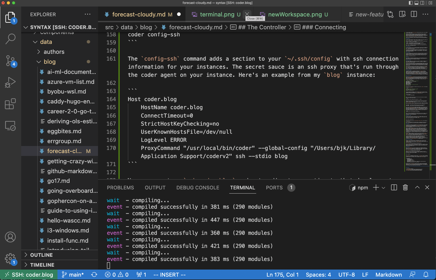The image size is (436, 280).
Task: Click the Manage gear icon
Action: click(10, 259)
